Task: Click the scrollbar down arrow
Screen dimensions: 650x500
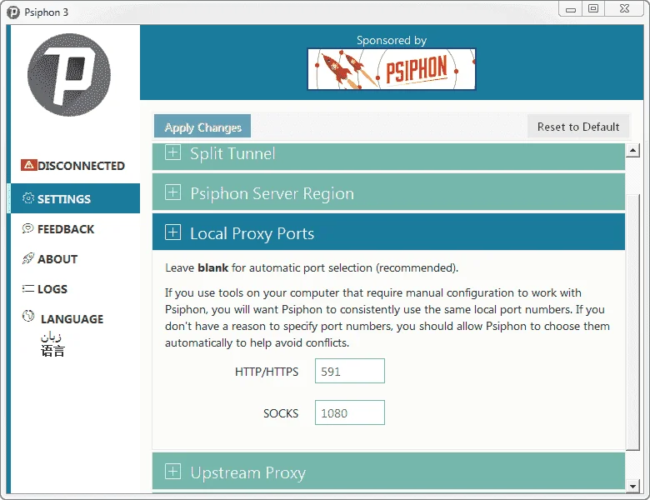Action: [632, 486]
